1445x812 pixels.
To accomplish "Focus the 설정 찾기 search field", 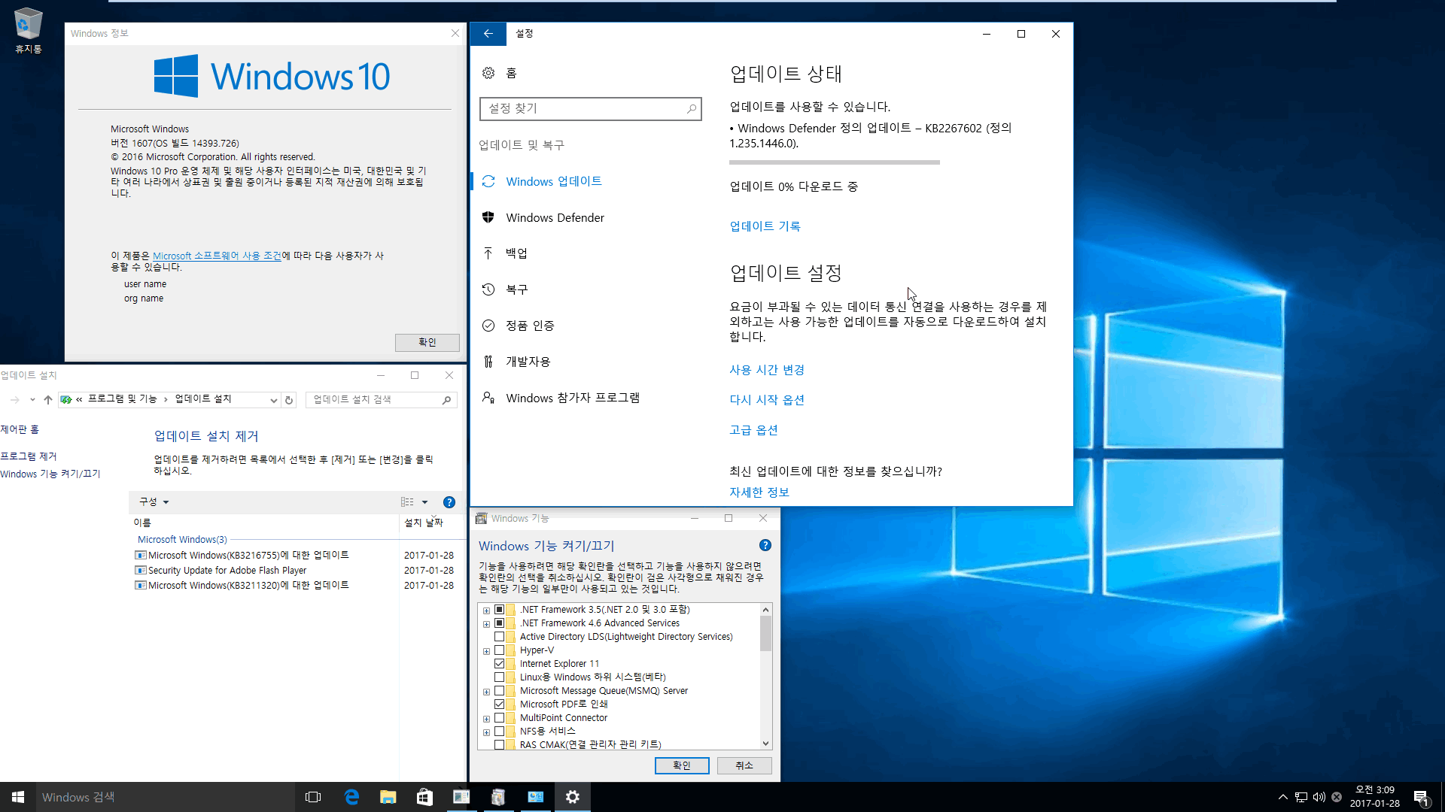I will click(x=591, y=109).
